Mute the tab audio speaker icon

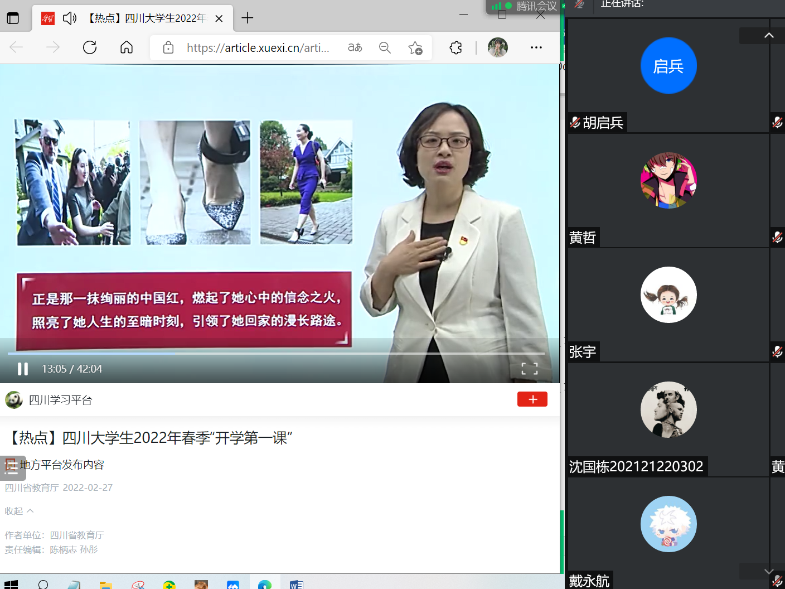coord(70,18)
